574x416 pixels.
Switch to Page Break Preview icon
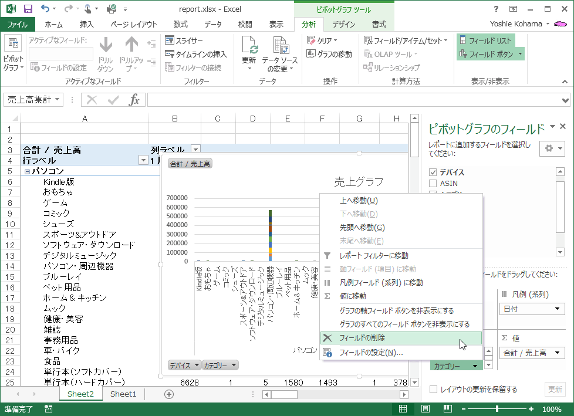[447, 409]
